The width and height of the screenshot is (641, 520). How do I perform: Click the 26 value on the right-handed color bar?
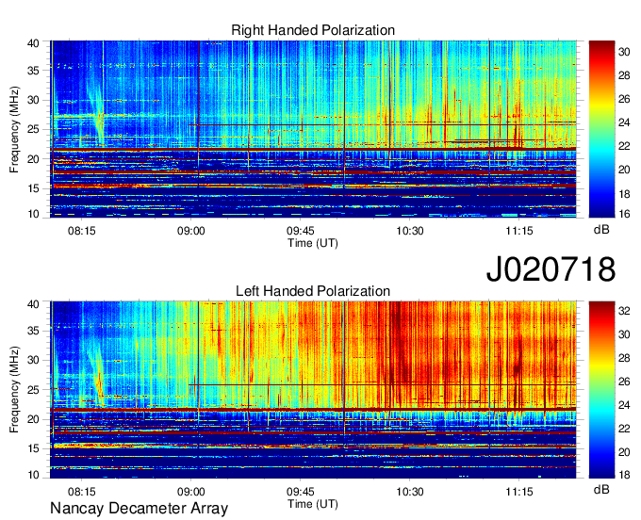click(x=624, y=99)
